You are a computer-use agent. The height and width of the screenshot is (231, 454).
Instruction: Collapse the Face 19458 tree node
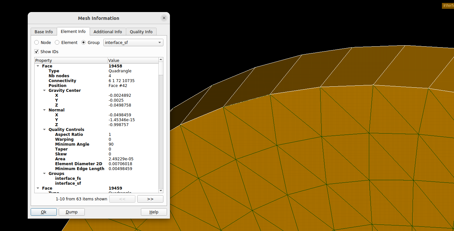tap(38, 66)
